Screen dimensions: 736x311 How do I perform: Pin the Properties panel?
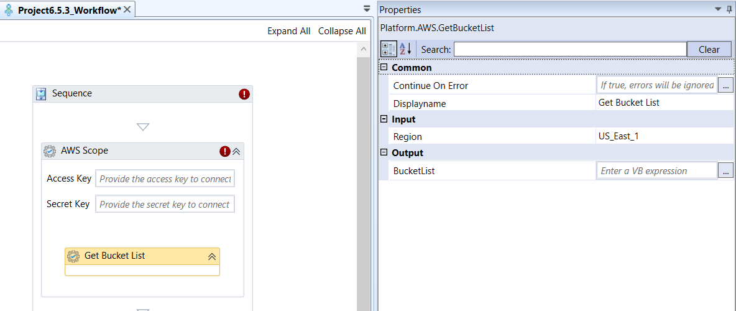729,9
